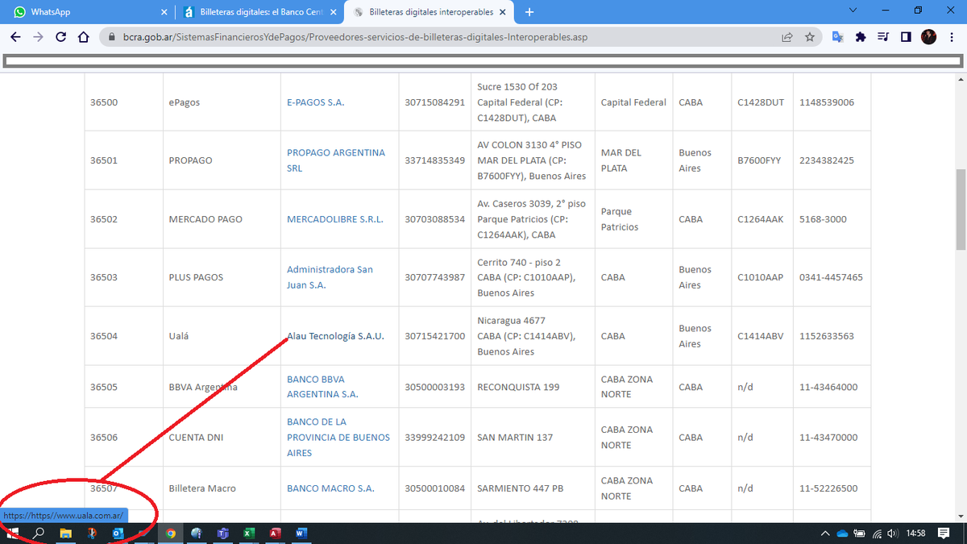Open the Alau Tecnología S.A.U. link
The height and width of the screenshot is (544, 967).
click(x=335, y=336)
